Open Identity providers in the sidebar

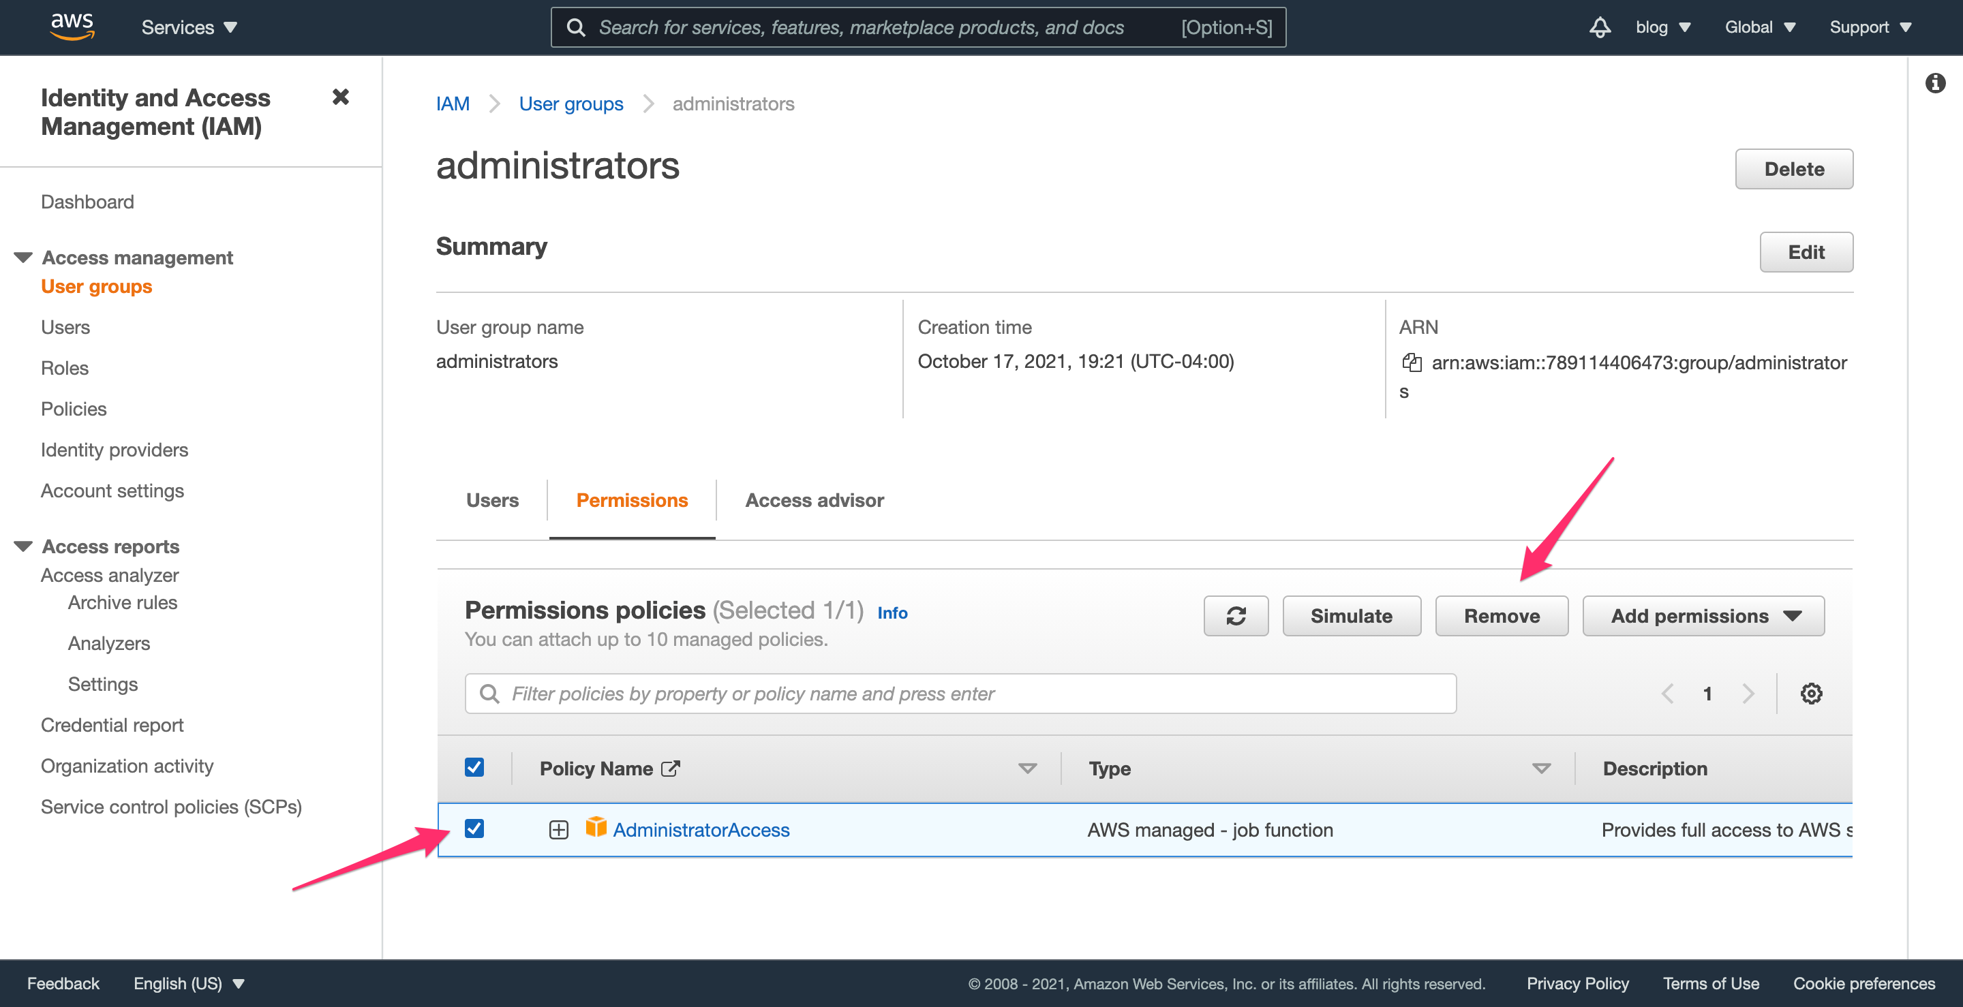(x=115, y=450)
